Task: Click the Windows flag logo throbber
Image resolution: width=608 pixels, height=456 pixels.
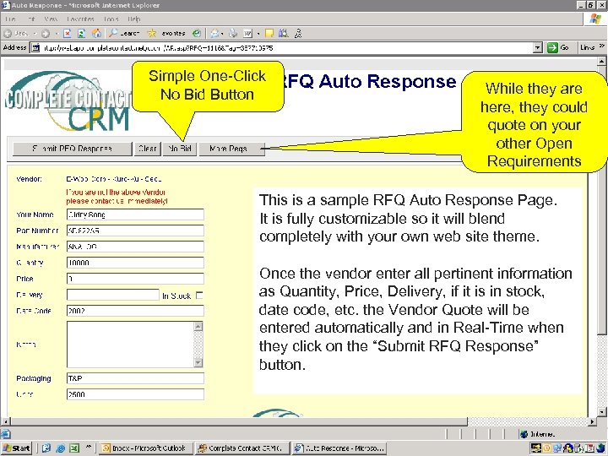Action: click(595, 19)
